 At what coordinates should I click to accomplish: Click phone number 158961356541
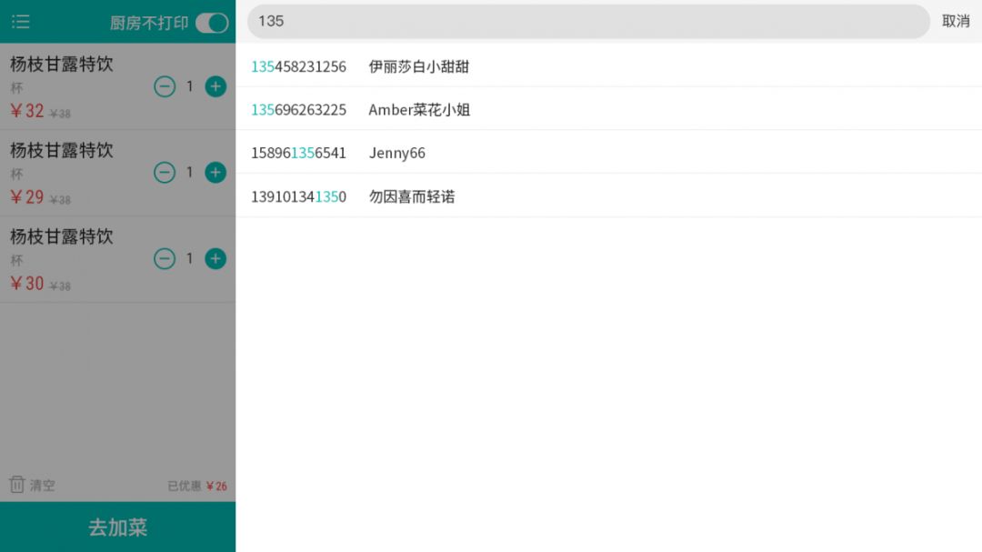click(x=298, y=153)
